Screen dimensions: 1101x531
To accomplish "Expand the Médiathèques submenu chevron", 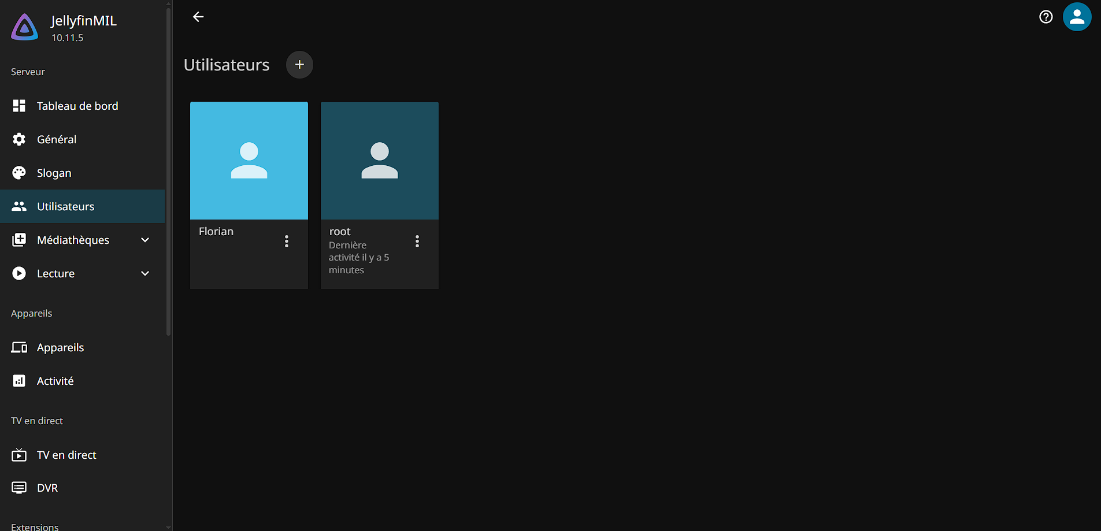I will click(x=145, y=240).
